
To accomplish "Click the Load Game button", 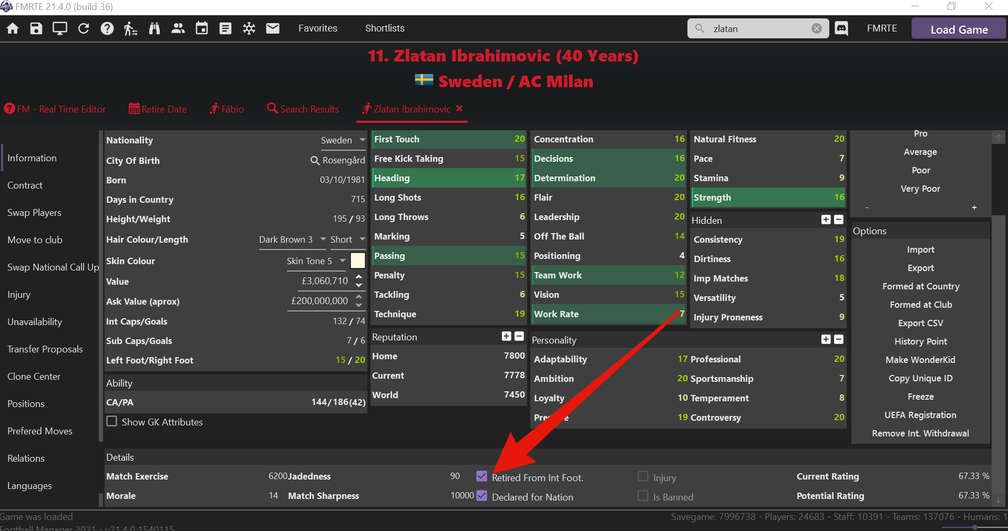I will (x=959, y=28).
